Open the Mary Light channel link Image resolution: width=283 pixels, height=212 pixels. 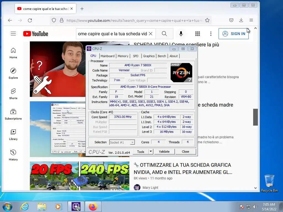pos(150,188)
